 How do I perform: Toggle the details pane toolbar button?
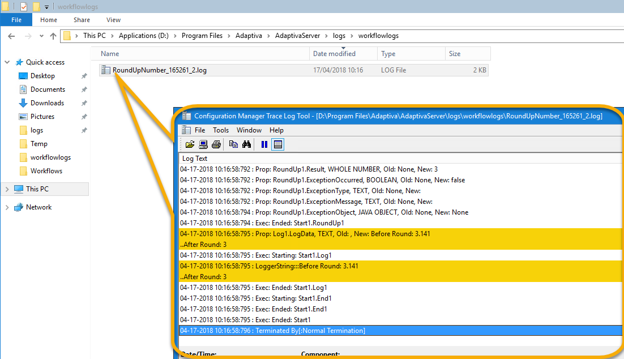[278, 144]
